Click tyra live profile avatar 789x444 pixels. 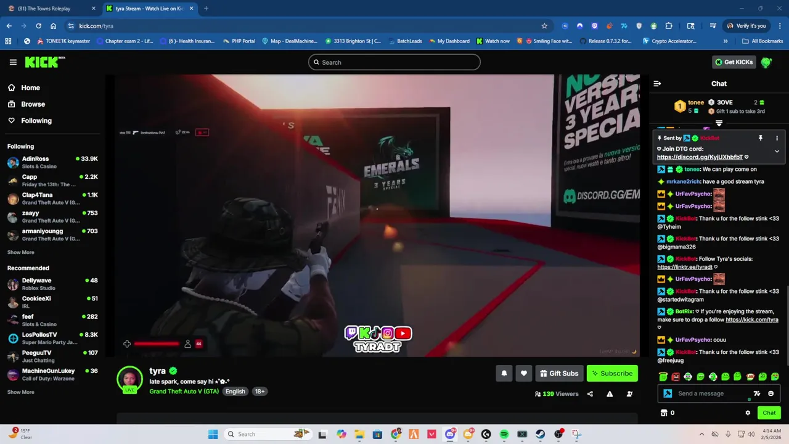[130, 379]
